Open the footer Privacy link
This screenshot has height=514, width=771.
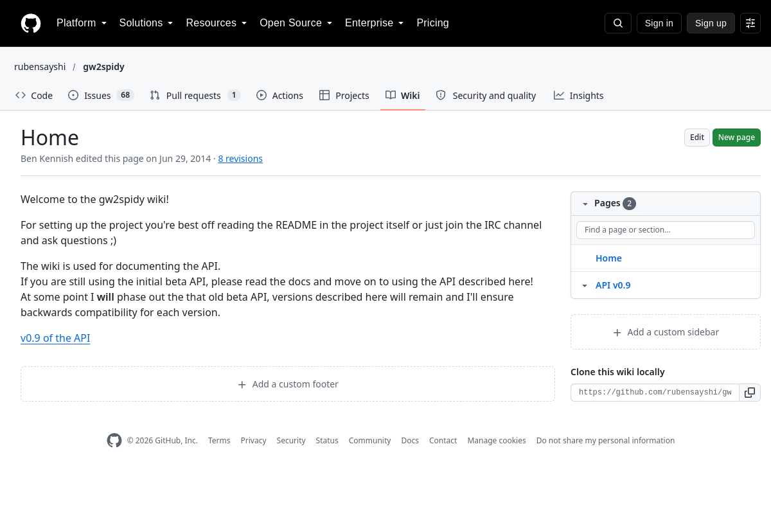pos(253,441)
